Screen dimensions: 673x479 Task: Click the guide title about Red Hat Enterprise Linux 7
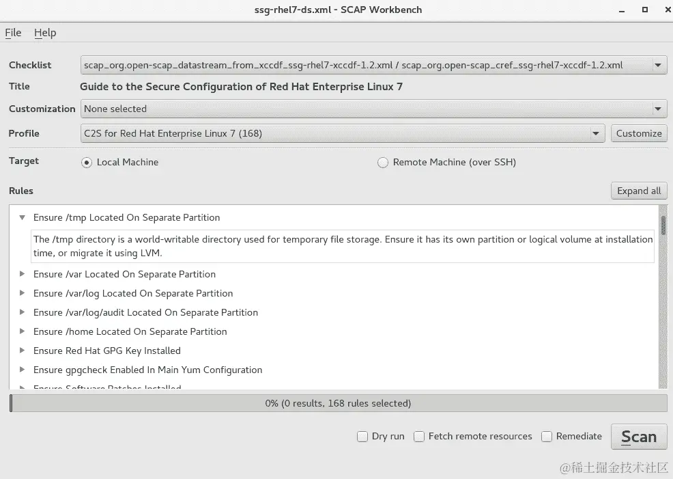(241, 87)
